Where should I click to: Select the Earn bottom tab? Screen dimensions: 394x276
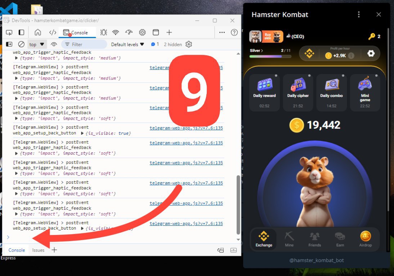340,239
